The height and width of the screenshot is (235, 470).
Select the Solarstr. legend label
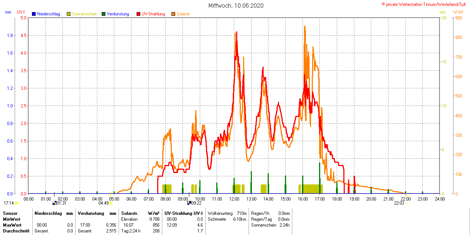tap(183, 14)
